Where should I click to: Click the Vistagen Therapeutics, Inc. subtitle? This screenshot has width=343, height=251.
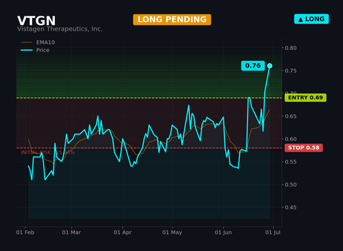[x=60, y=29]
